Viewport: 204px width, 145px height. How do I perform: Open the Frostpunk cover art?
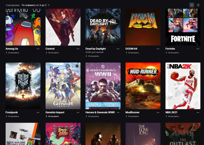click(x=23, y=86)
